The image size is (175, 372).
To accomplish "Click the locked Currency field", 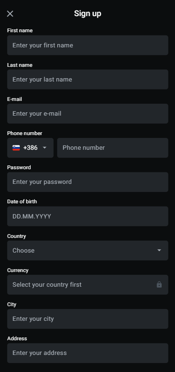I will [x=87, y=285].
